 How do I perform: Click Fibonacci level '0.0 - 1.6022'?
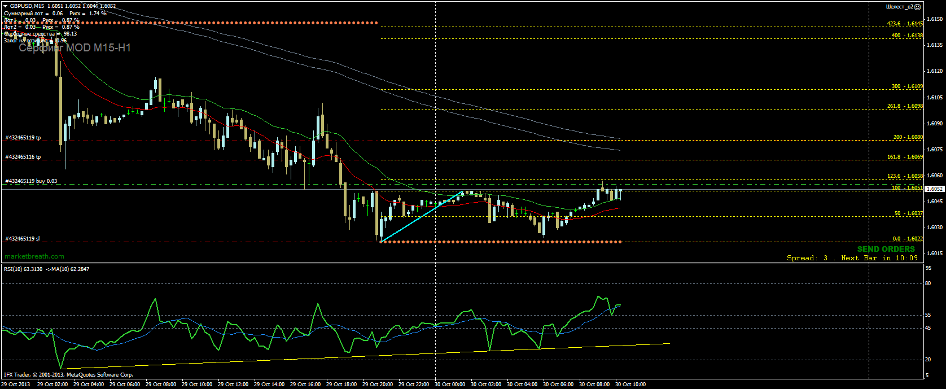[x=908, y=239]
